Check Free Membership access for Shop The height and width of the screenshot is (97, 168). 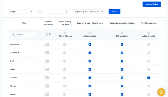tap(149, 70)
